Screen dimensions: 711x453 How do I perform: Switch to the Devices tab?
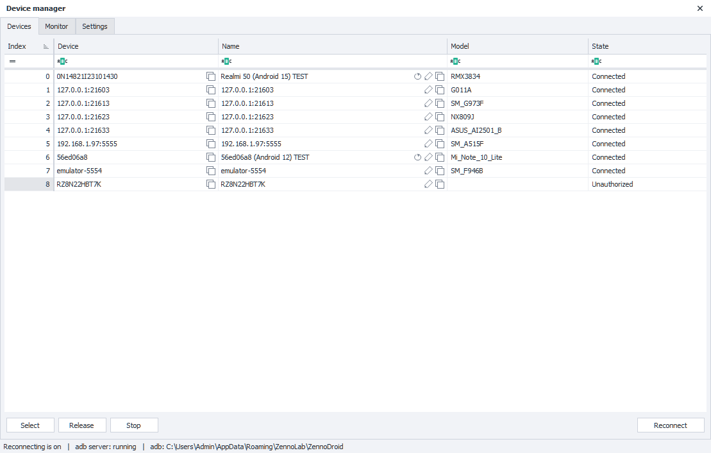(19, 26)
